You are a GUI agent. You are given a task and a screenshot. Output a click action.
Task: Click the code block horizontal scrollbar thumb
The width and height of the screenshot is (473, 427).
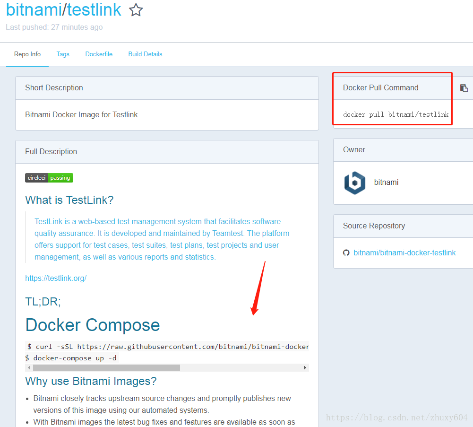(106, 367)
